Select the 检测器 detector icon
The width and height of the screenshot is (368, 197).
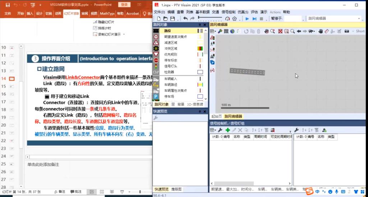pos(156,72)
